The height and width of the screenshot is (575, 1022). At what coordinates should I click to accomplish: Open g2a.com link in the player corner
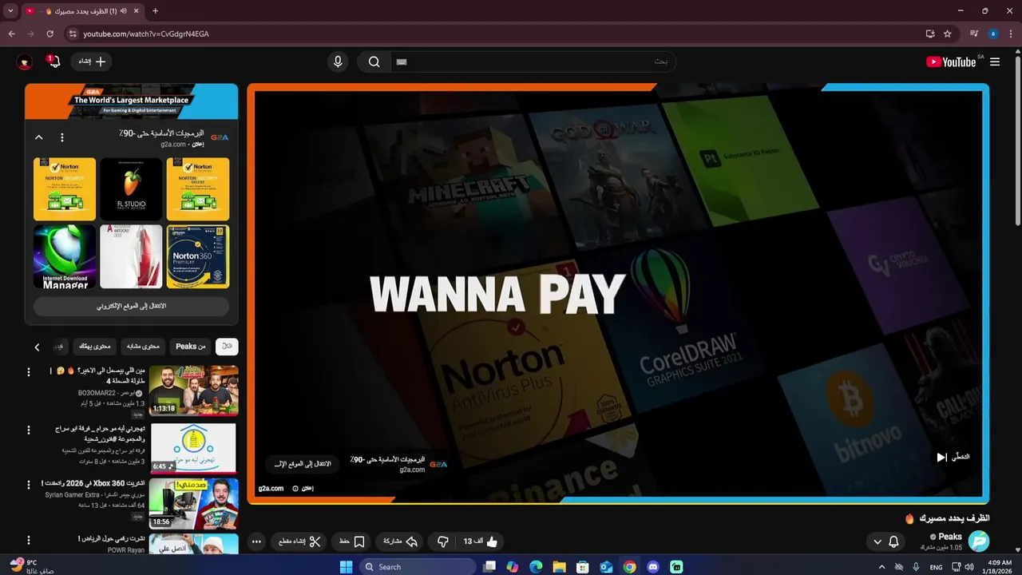pos(271,488)
